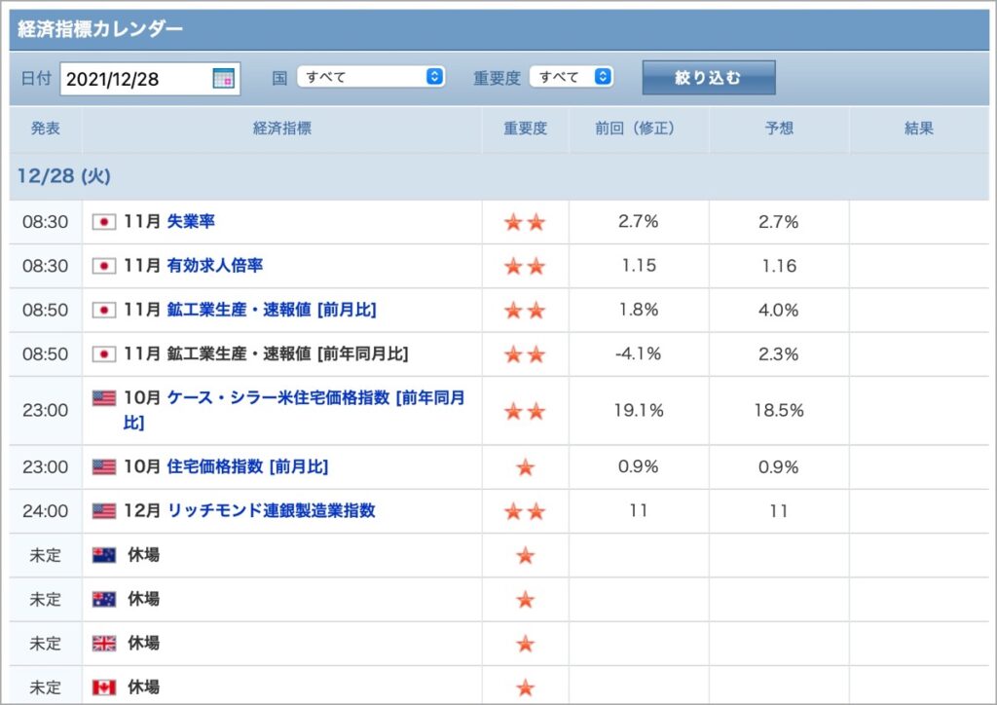997x705 pixels.
Task: Open the 国 country dropdown
Action: click(371, 77)
